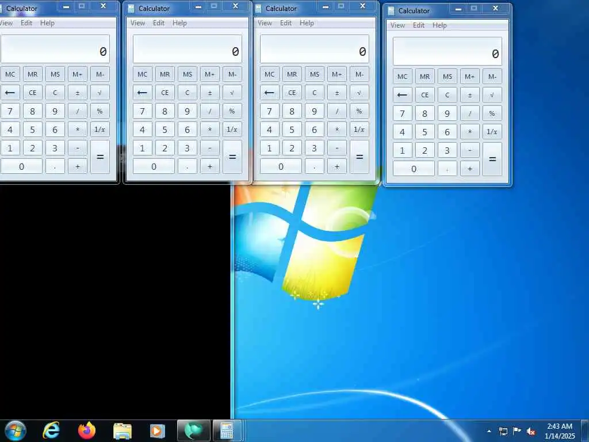Click 1/x key in rightmost Calculator window
The image size is (589, 442).
click(x=492, y=132)
